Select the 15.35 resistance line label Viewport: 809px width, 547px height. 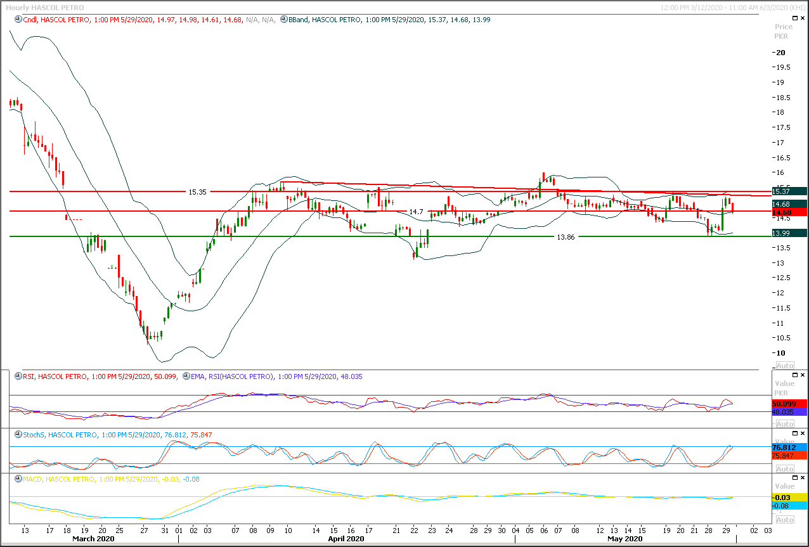tap(198, 191)
